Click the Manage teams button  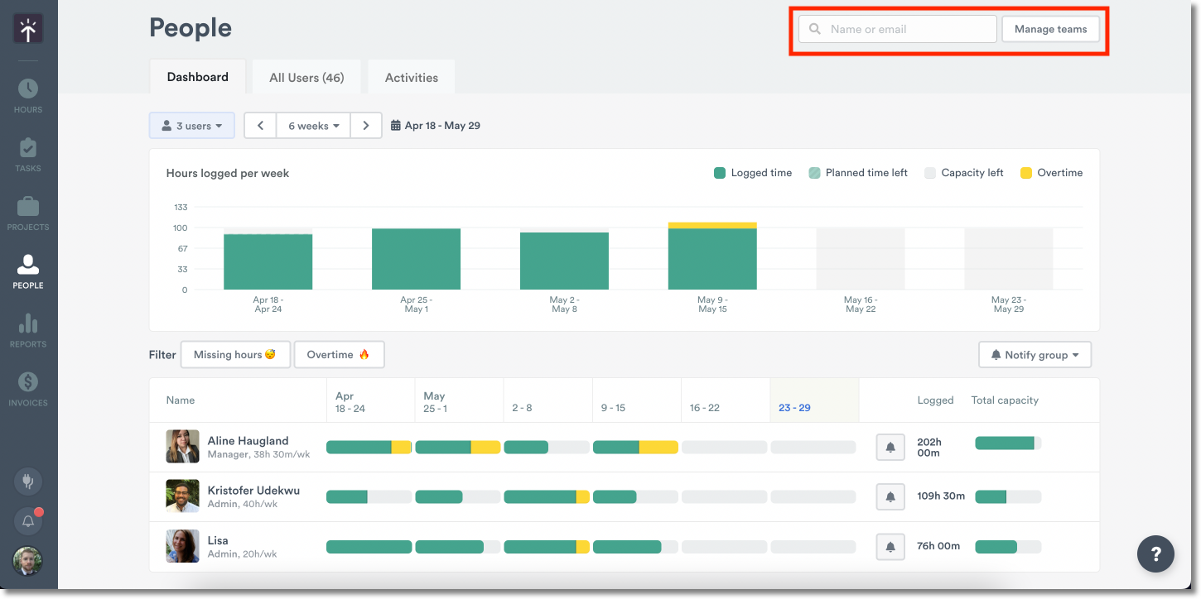(1050, 29)
